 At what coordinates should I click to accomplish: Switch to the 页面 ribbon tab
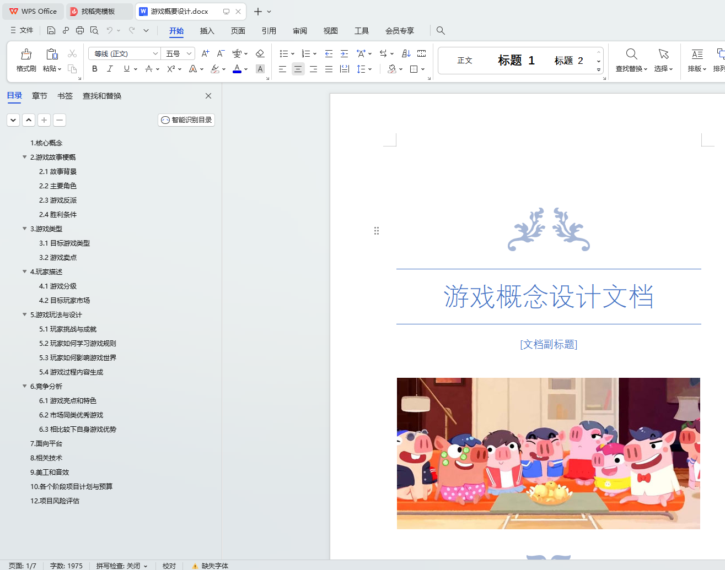click(238, 31)
